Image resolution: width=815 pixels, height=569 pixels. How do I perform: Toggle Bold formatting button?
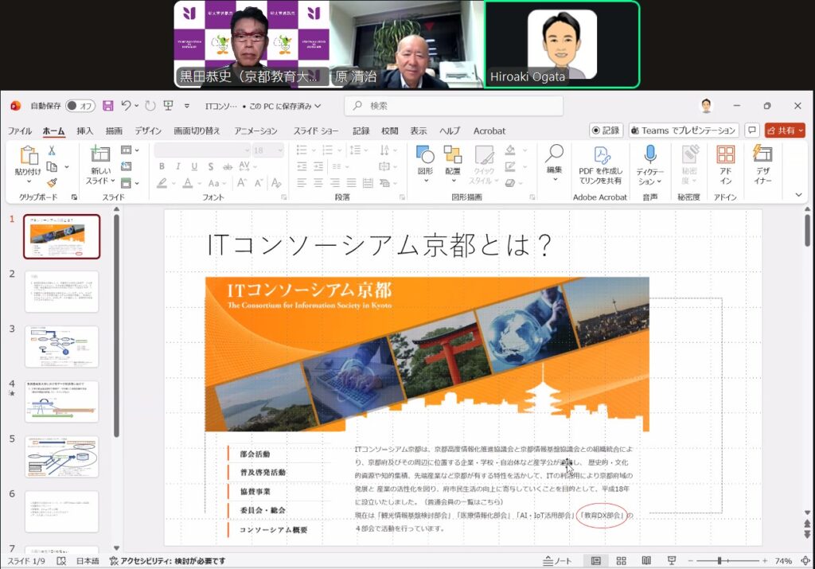pos(162,166)
